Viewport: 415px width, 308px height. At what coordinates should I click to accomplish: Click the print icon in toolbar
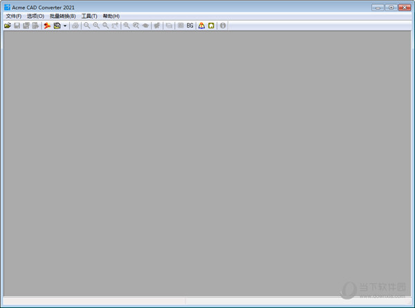pos(75,26)
